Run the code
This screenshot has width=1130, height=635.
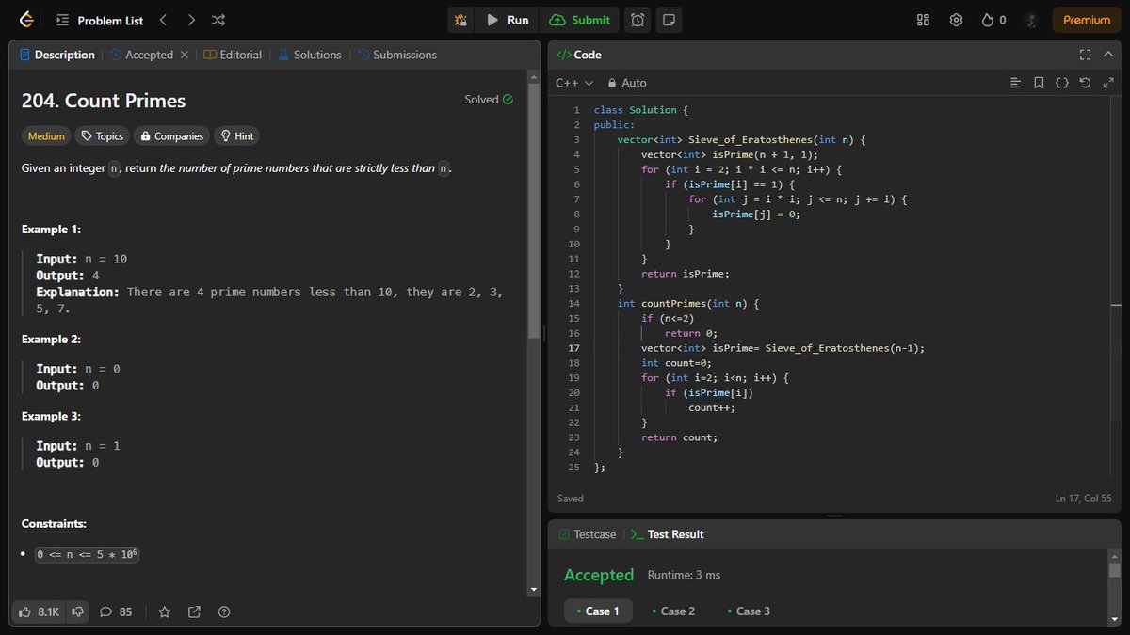[508, 20]
